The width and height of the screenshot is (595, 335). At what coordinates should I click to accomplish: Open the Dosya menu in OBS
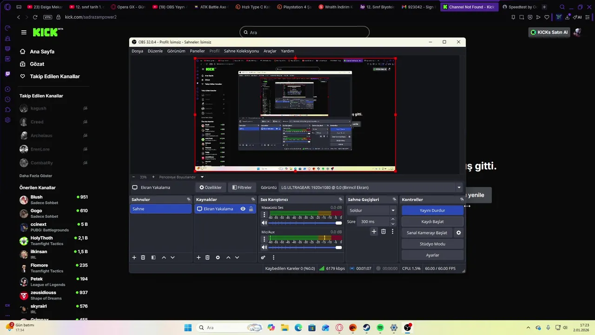point(137,51)
